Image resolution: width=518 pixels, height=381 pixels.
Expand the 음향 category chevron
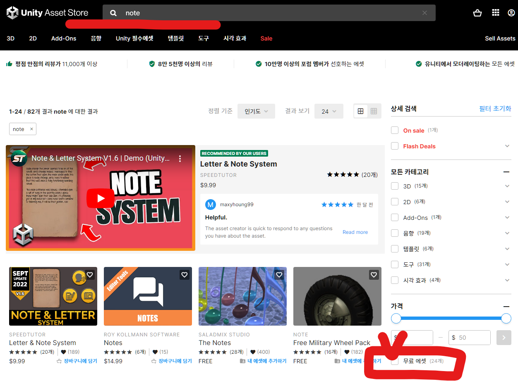[x=507, y=233]
